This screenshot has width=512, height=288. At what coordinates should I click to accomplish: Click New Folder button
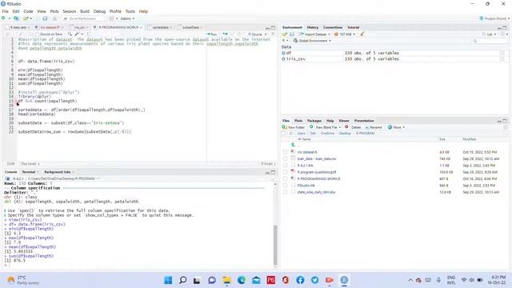294,127
